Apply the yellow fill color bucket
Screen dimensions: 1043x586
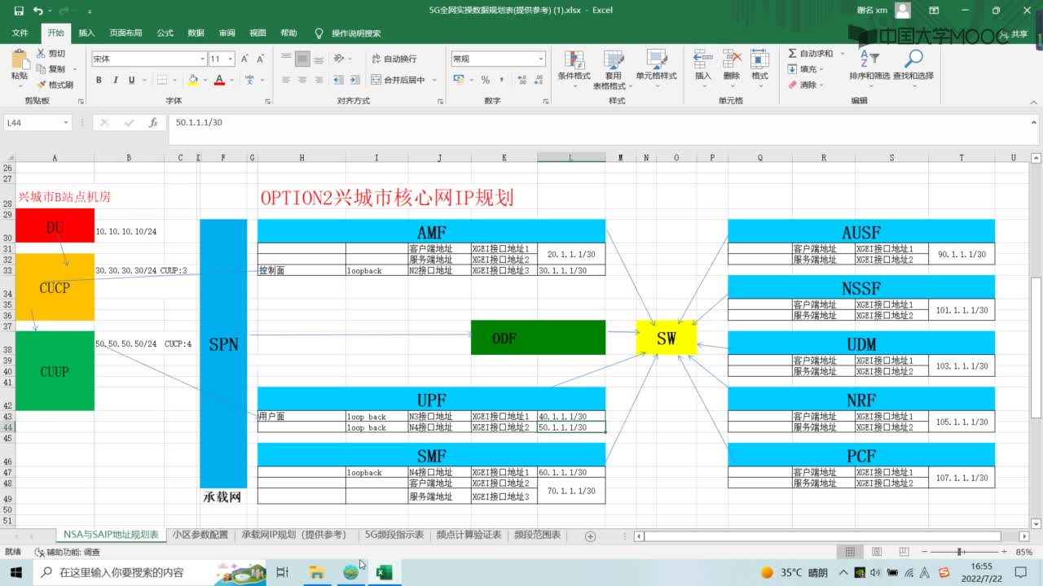point(192,80)
